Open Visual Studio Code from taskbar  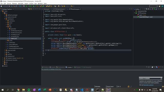point(82,90)
